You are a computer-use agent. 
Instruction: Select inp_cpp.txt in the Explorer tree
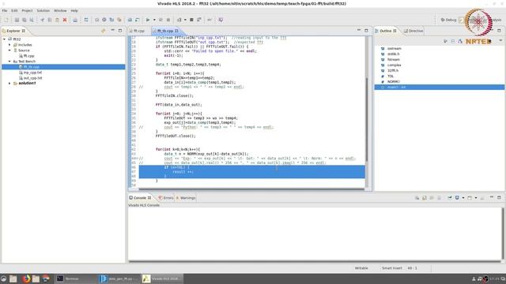click(31, 73)
